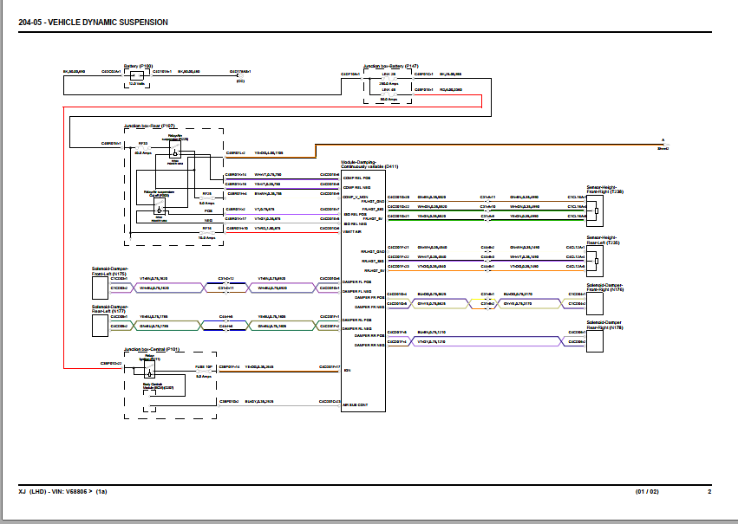
Task: Click Solenoid-Damper Rear-Right box (N178)
Action: 594,341
